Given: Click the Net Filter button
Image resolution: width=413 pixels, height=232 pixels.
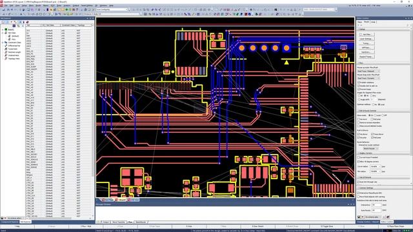Looking at the screenshot, I should point(367,34).
